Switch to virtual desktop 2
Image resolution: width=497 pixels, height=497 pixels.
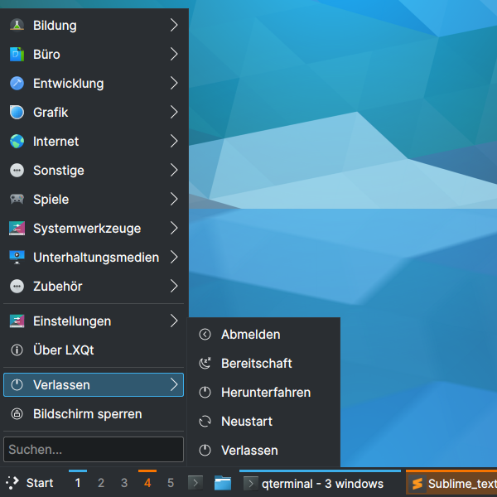101,483
